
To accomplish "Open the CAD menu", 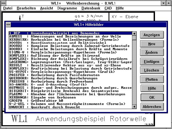I will click(107, 8).
